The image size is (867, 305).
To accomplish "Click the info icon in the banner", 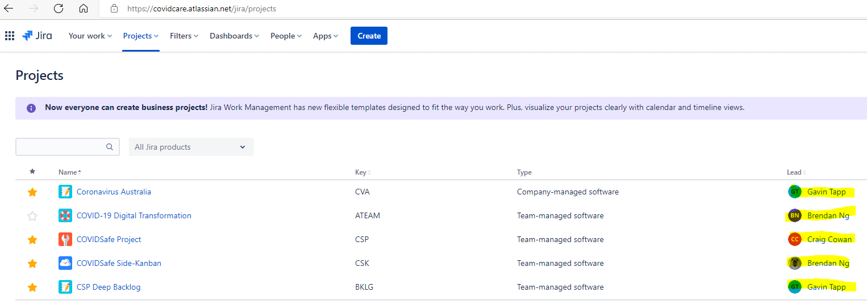I will (x=31, y=108).
